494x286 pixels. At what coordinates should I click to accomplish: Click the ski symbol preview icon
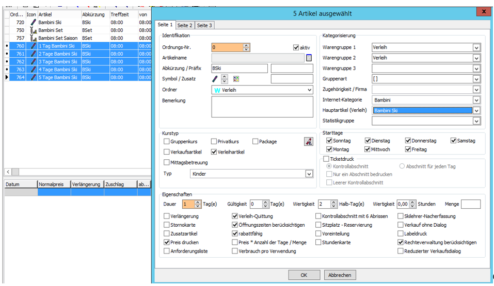click(x=215, y=79)
